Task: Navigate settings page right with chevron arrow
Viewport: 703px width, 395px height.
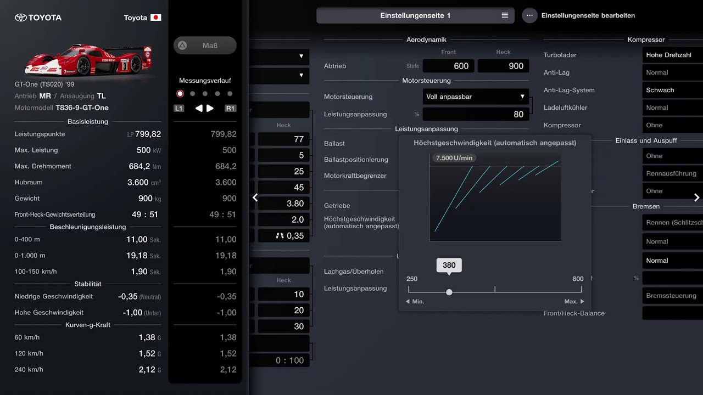Action: point(696,198)
